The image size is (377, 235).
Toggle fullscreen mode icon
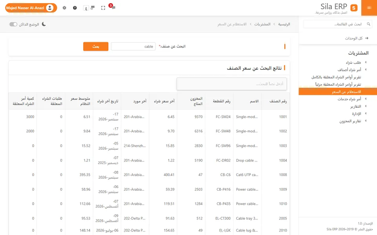tap(103, 8)
